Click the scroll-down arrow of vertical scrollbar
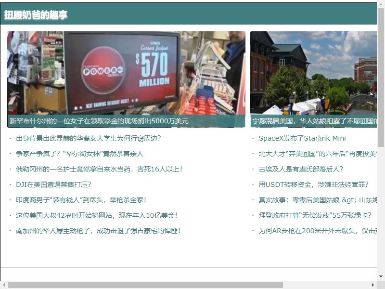Screen dimensions: 385x289 [x=381, y=276]
